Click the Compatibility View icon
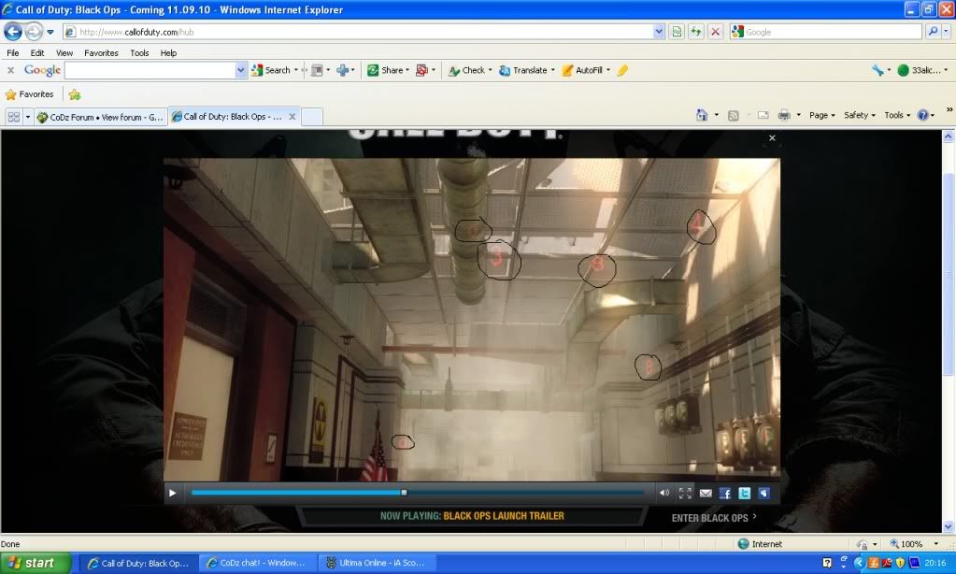The image size is (956, 574). click(x=677, y=32)
